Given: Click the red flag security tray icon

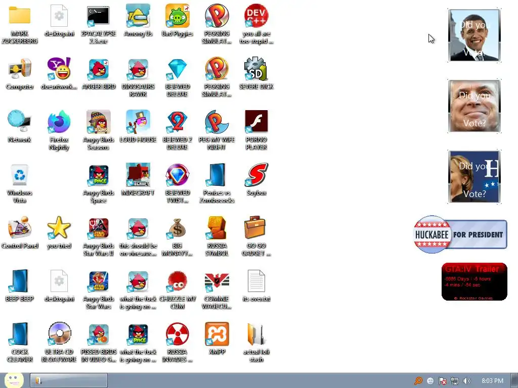Looking at the screenshot, I should (x=442, y=381).
